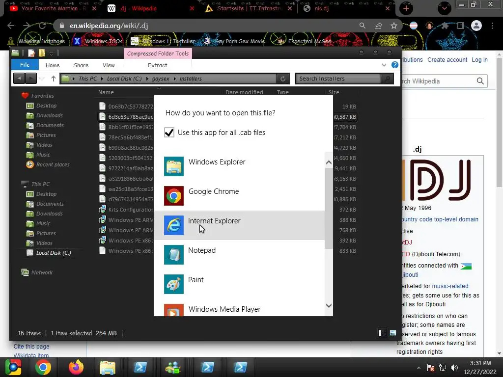Open the recent locations dropdown arrow
503x377 pixels.
[x=42, y=79]
